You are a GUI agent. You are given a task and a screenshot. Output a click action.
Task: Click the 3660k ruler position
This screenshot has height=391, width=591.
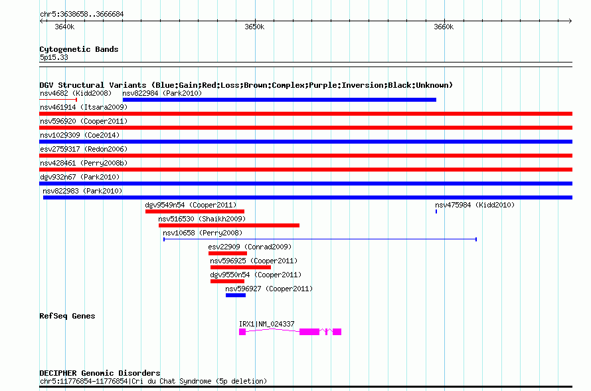(x=444, y=27)
